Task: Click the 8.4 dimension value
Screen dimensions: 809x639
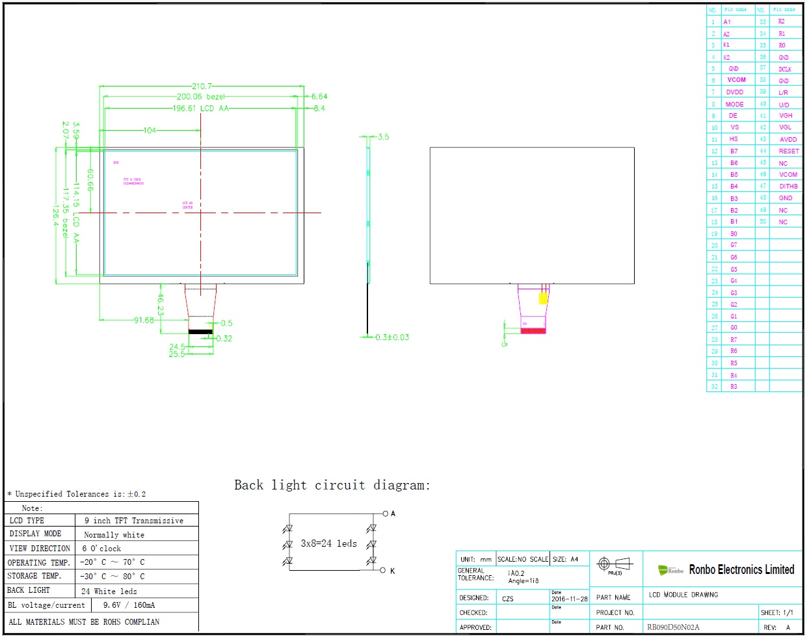Action: click(x=319, y=109)
